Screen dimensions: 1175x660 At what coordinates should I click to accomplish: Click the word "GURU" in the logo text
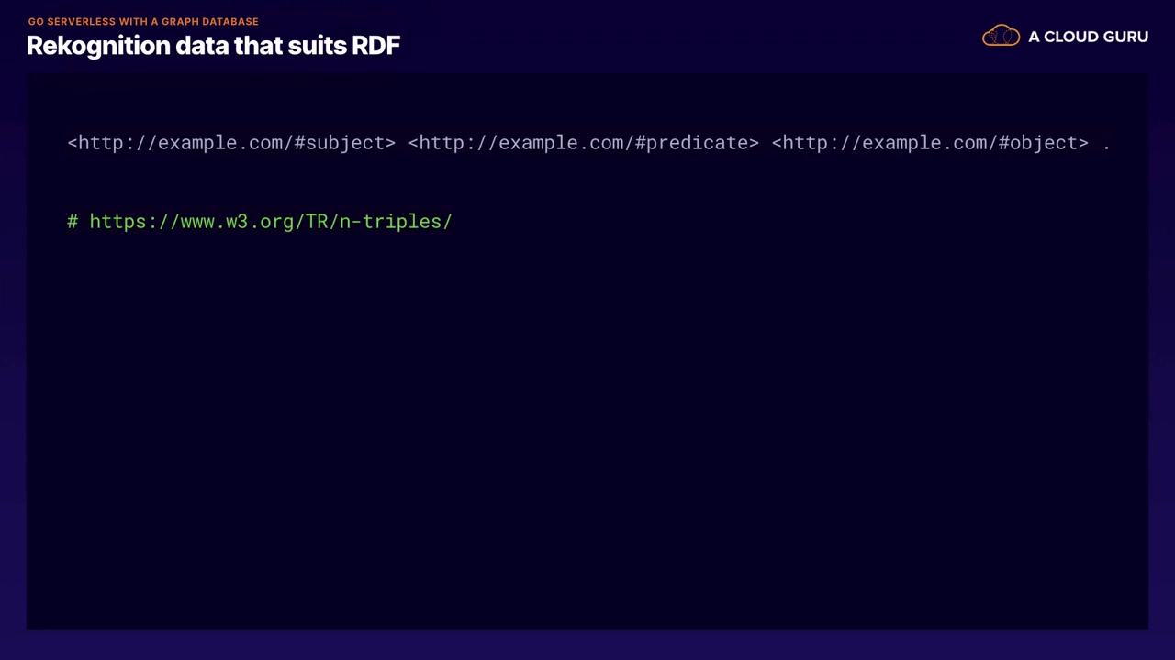click(x=1125, y=37)
